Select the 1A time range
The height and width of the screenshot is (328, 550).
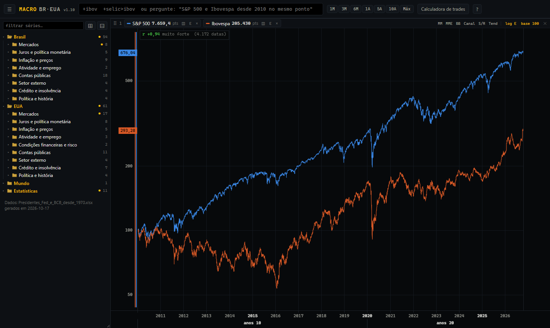[x=368, y=9]
